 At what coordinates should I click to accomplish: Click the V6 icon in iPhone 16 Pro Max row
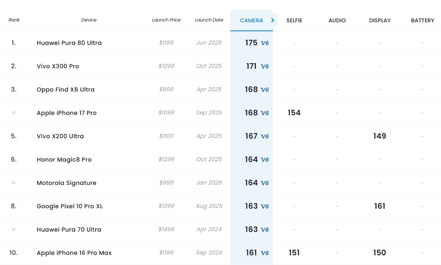(x=265, y=253)
